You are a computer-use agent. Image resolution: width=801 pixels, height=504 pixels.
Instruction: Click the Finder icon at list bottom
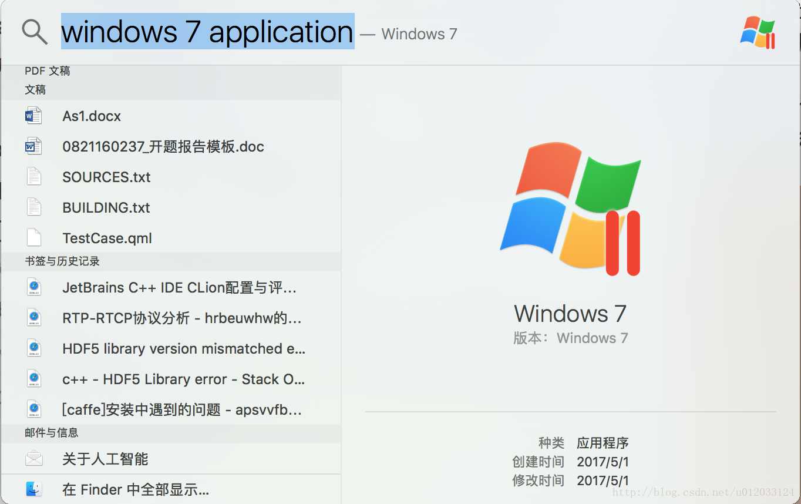[34, 489]
